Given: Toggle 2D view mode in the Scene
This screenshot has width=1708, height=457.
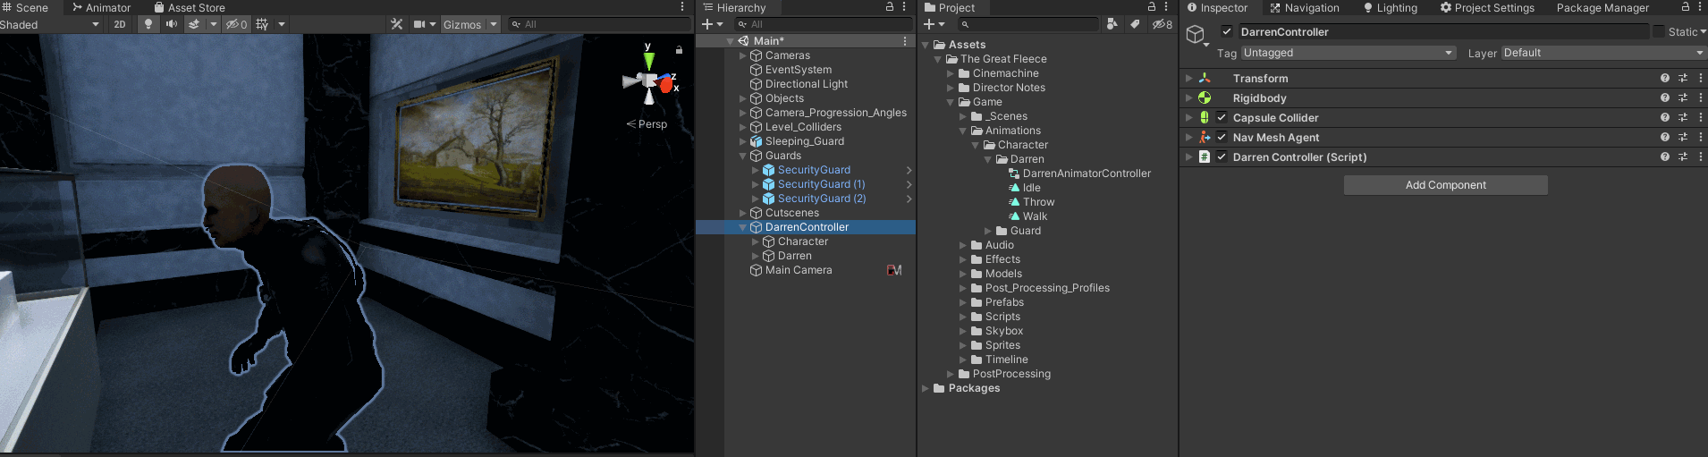Looking at the screenshot, I should point(120,24).
